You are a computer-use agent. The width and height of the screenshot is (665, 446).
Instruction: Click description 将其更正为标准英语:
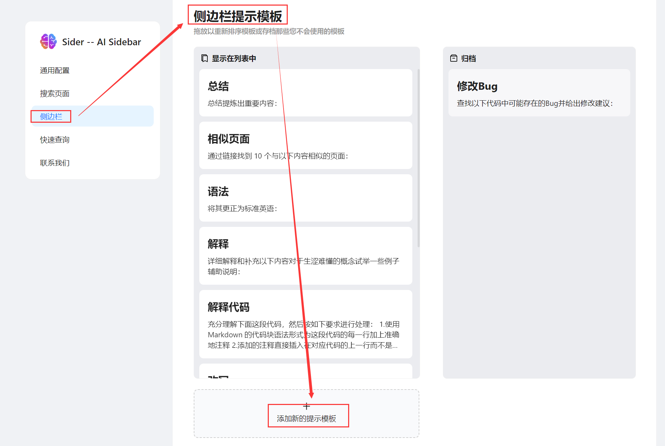[x=242, y=208]
